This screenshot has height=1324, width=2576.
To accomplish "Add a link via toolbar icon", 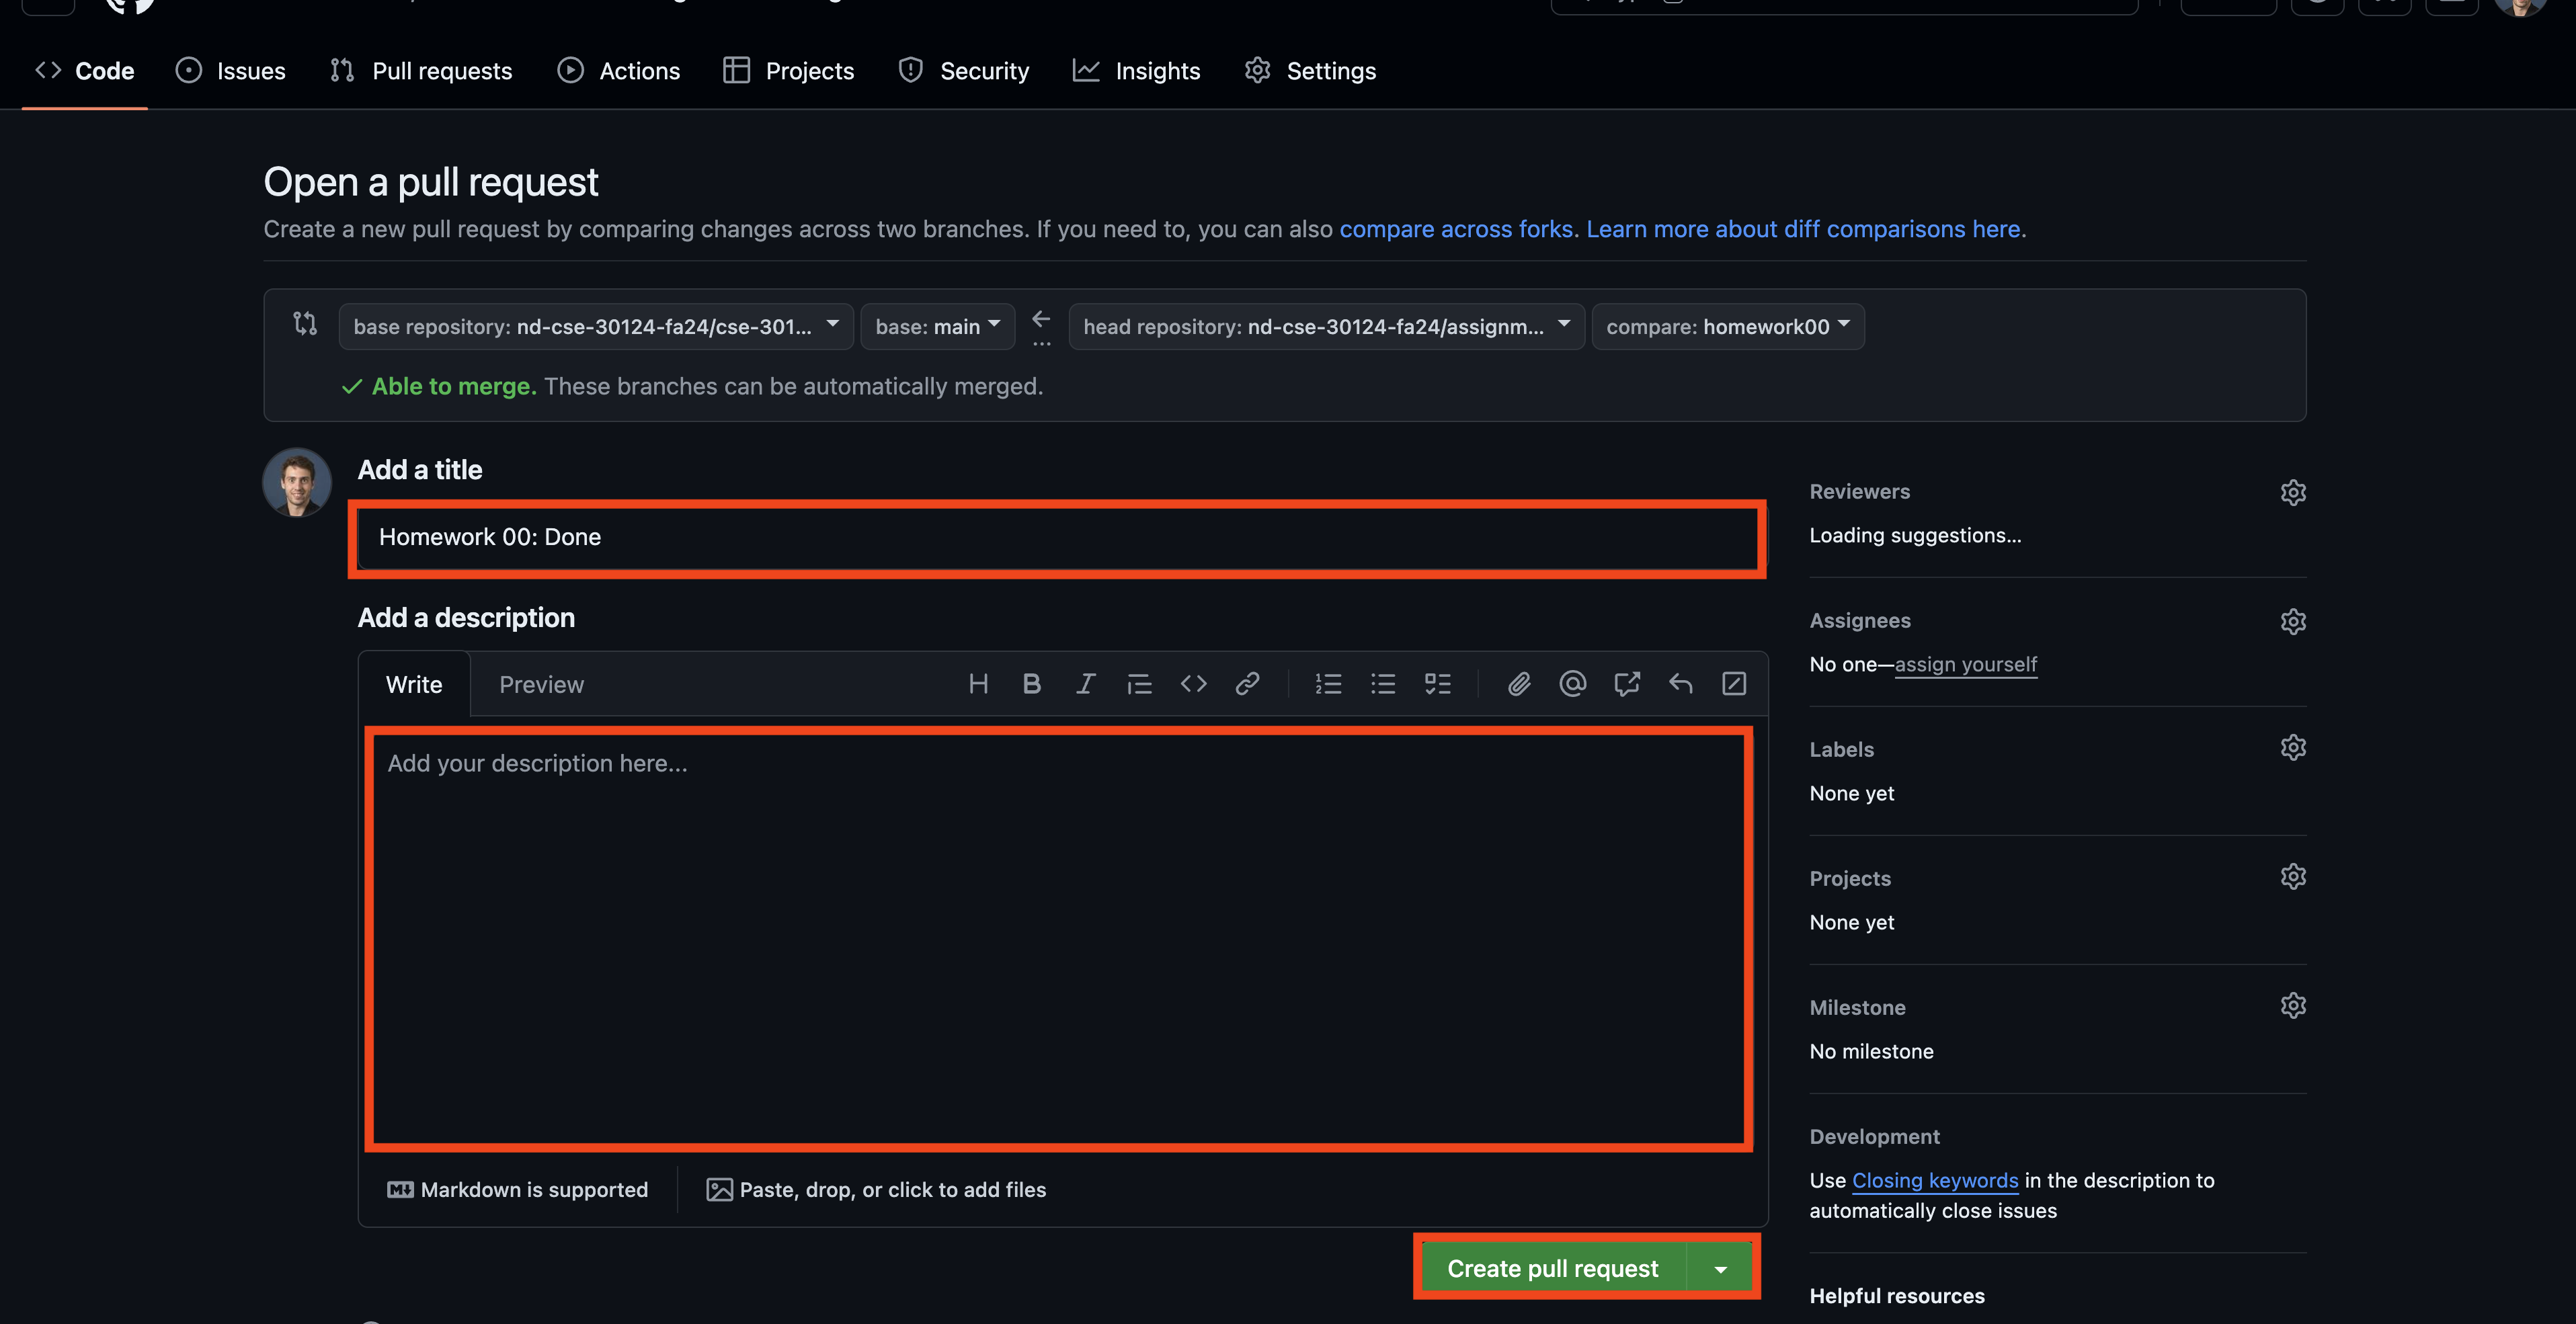I will pyautogui.click(x=1247, y=684).
